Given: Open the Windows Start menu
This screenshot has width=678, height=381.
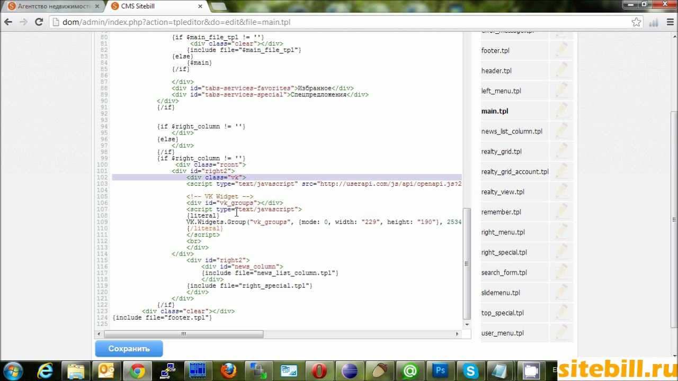Looking at the screenshot, I should [13, 370].
